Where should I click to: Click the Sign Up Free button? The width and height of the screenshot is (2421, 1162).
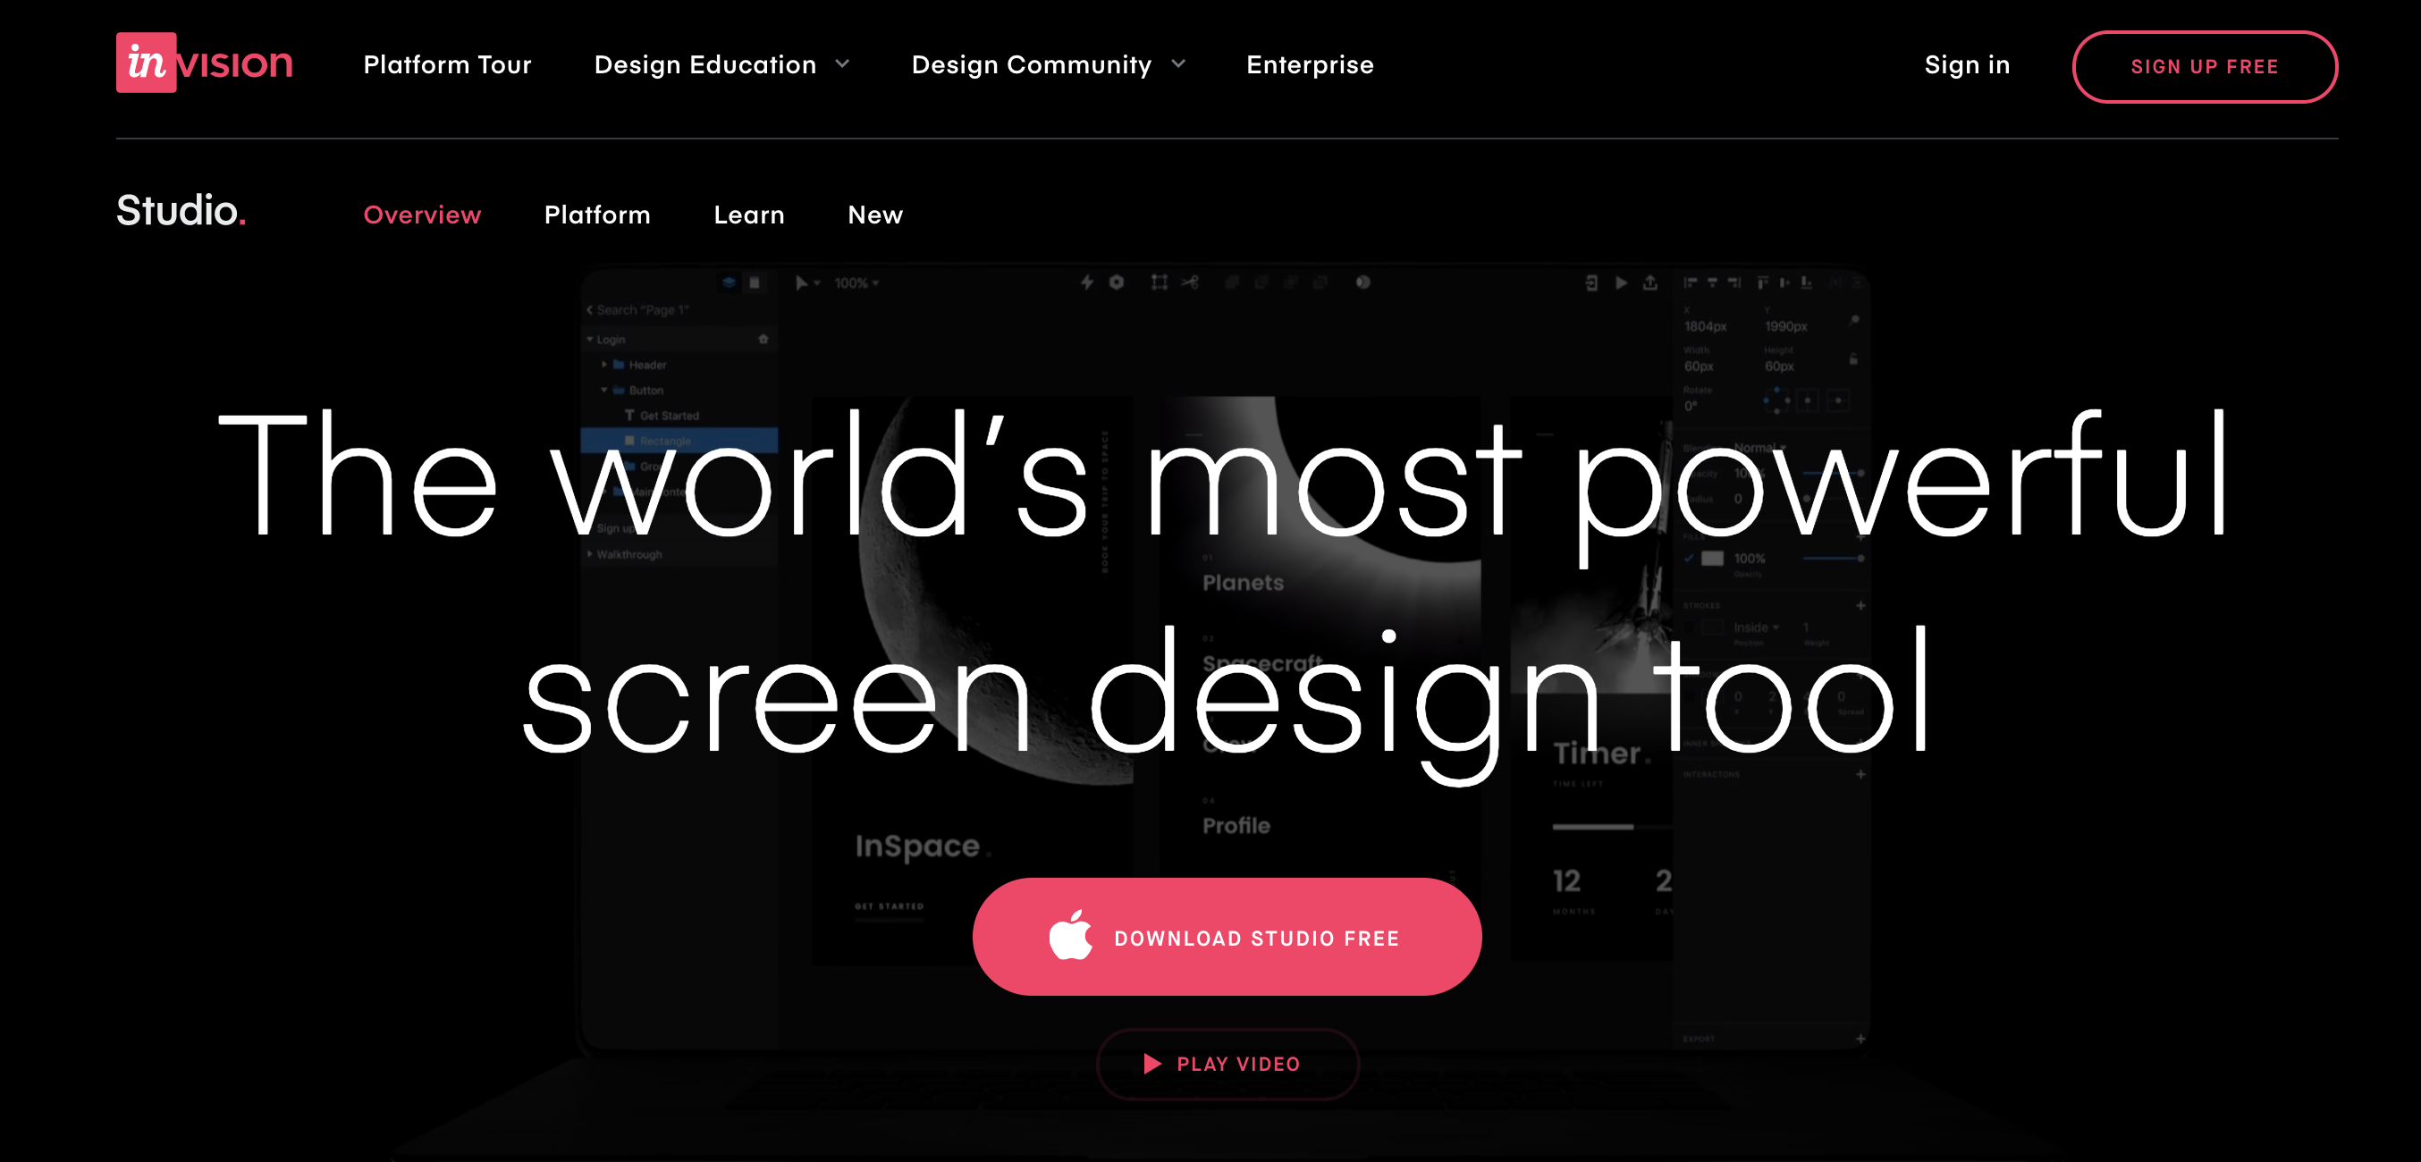tap(2204, 67)
